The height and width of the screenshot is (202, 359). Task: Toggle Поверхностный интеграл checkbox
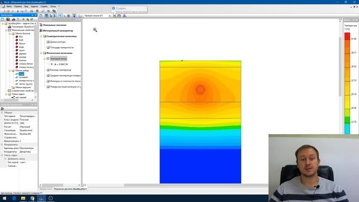pos(48,86)
